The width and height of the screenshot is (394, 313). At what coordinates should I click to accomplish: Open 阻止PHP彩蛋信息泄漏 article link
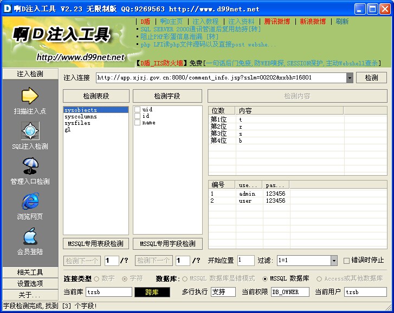(179, 37)
